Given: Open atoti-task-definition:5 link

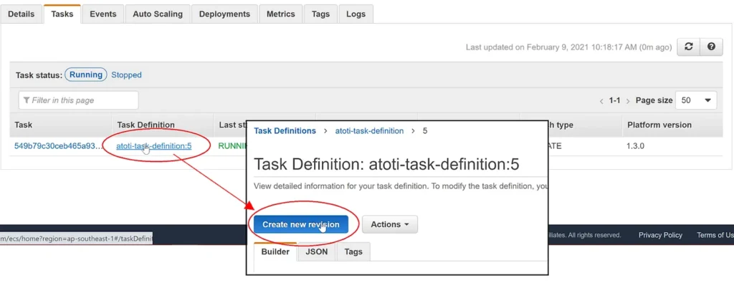Looking at the screenshot, I should (154, 146).
